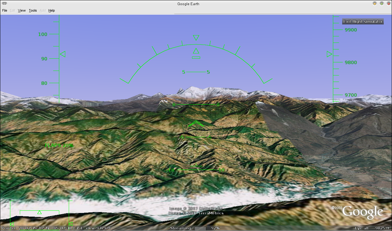Click the horizontal control position bar on the HUD
Screen dimensions: 392x231
click(39, 212)
